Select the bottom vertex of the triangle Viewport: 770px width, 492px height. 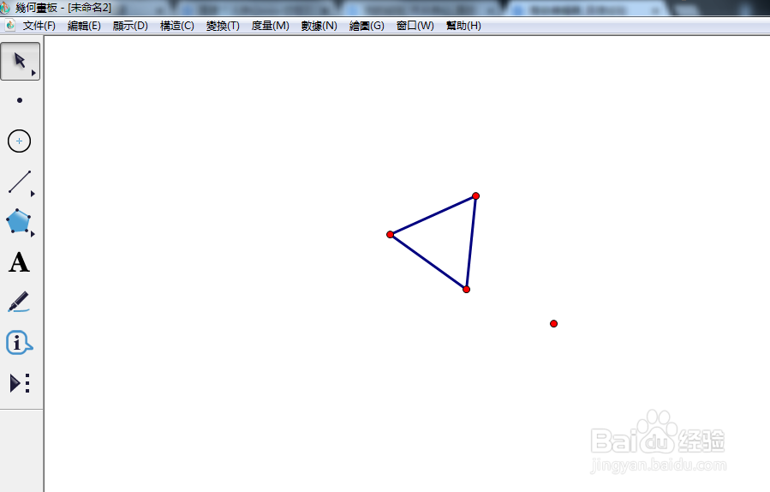(467, 290)
